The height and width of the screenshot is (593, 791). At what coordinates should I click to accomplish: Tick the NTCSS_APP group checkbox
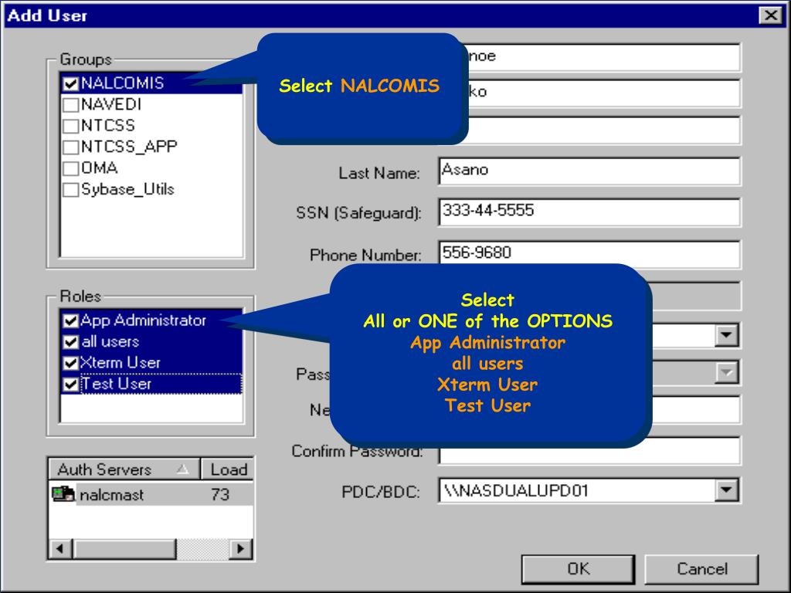tap(70, 147)
